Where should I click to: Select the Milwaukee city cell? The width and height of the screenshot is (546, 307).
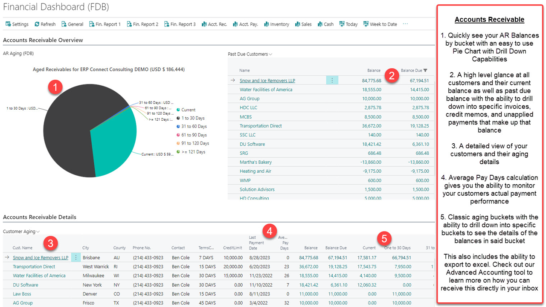93,275
